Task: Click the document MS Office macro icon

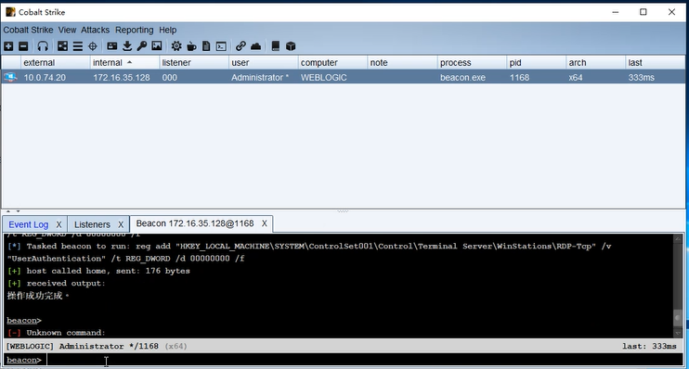Action: click(206, 46)
